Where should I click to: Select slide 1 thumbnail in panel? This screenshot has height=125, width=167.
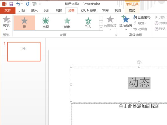click(24, 51)
